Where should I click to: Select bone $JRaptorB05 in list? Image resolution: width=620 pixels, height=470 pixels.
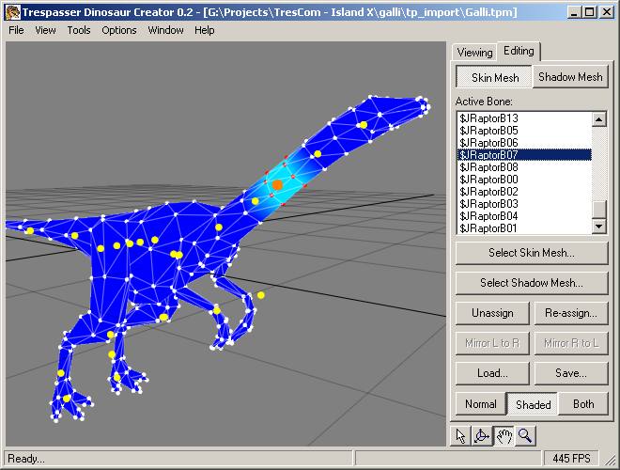pyautogui.click(x=524, y=131)
